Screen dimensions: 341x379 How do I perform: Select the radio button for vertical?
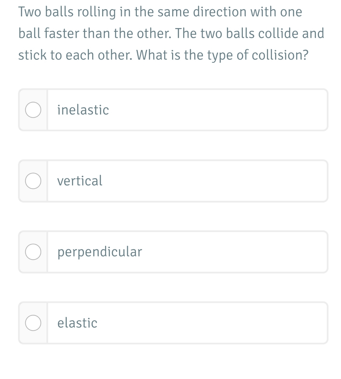[33, 181]
